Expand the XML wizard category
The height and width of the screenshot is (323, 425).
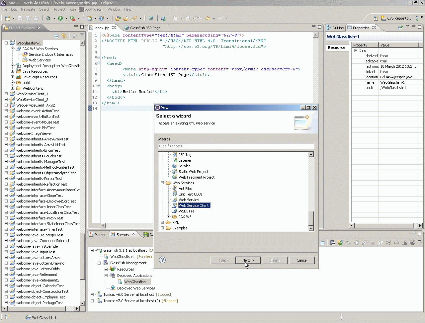pyautogui.click(x=162, y=222)
